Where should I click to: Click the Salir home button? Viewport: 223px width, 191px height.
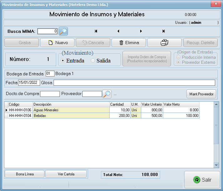(x=202, y=180)
